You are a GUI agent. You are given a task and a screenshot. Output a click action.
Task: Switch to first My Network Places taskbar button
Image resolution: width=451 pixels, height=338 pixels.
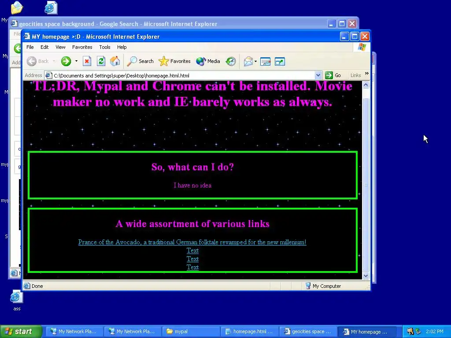[74, 331]
